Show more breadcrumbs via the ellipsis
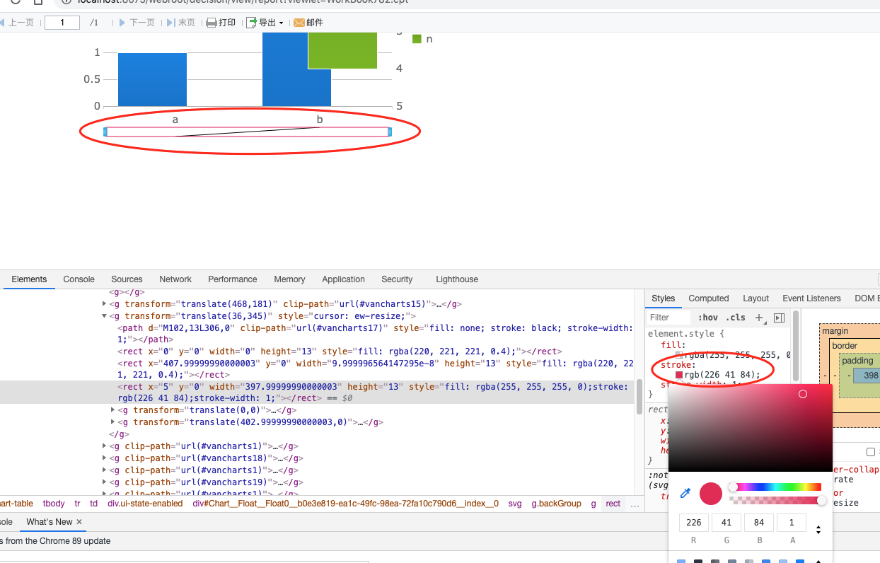880x563 pixels. tap(635, 504)
